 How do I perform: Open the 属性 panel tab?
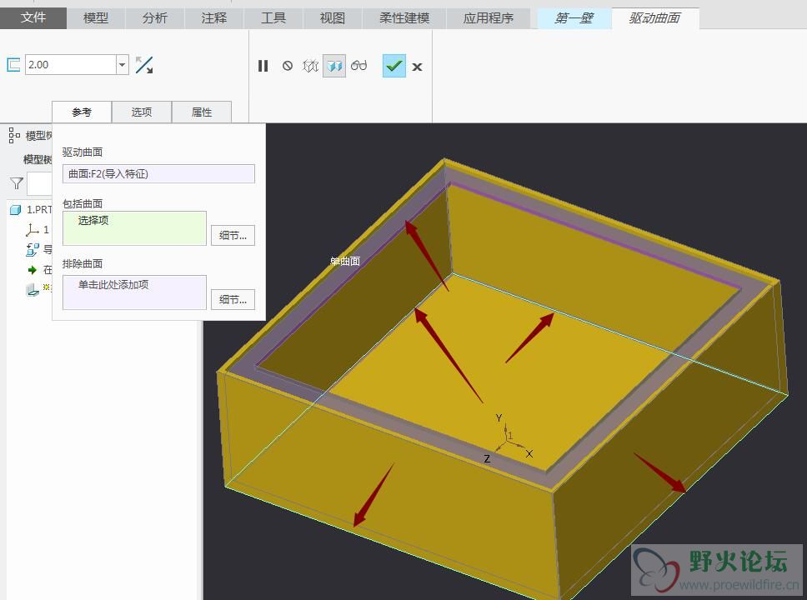202,112
